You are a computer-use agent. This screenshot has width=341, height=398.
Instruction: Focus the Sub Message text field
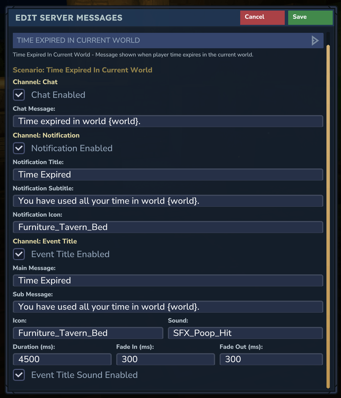[168, 307]
